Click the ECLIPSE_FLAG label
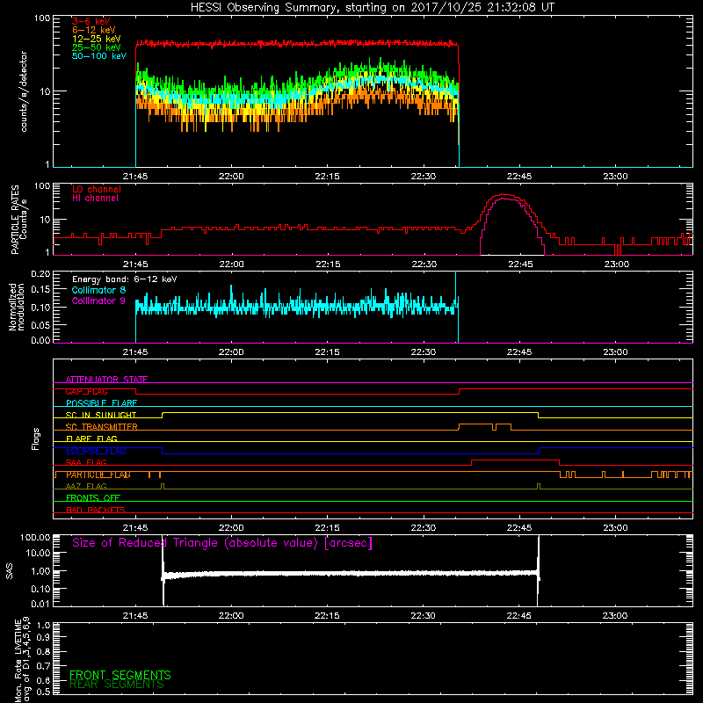The height and width of the screenshot is (703, 703). [96, 451]
